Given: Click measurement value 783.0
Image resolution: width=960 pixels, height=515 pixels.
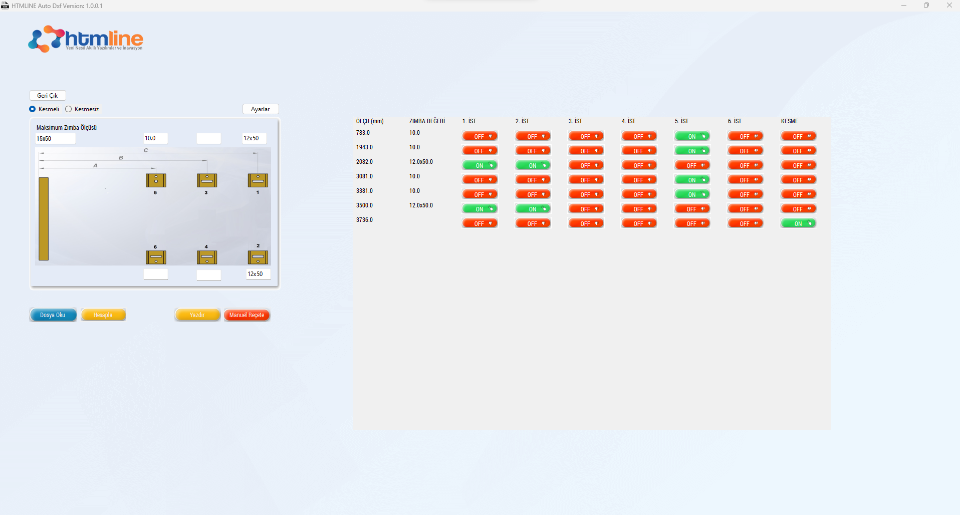Looking at the screenshot, I should pyautogui.click(x=363, y=133).
